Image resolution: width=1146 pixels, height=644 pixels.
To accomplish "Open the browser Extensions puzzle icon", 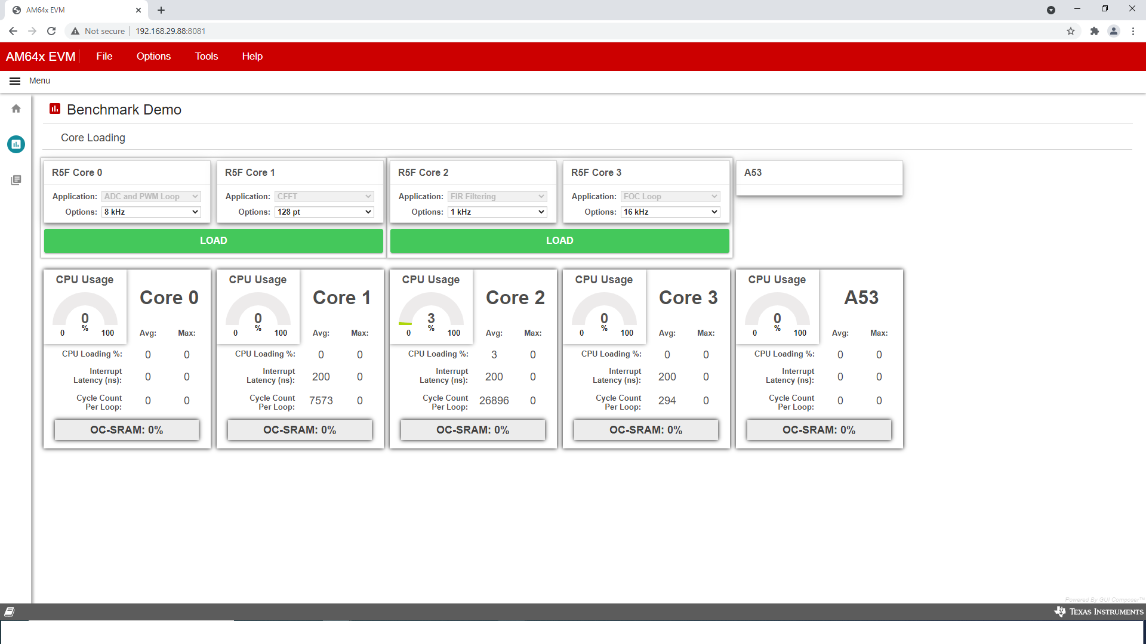I will (x=1095, y=30).
